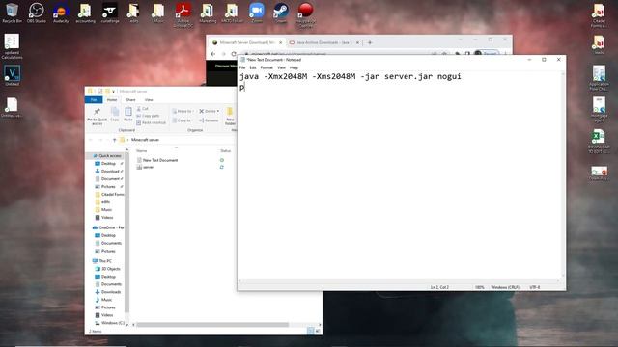The image size is (618, 347).
Task: Open Notepad's View menu
Action: (281, 67)
